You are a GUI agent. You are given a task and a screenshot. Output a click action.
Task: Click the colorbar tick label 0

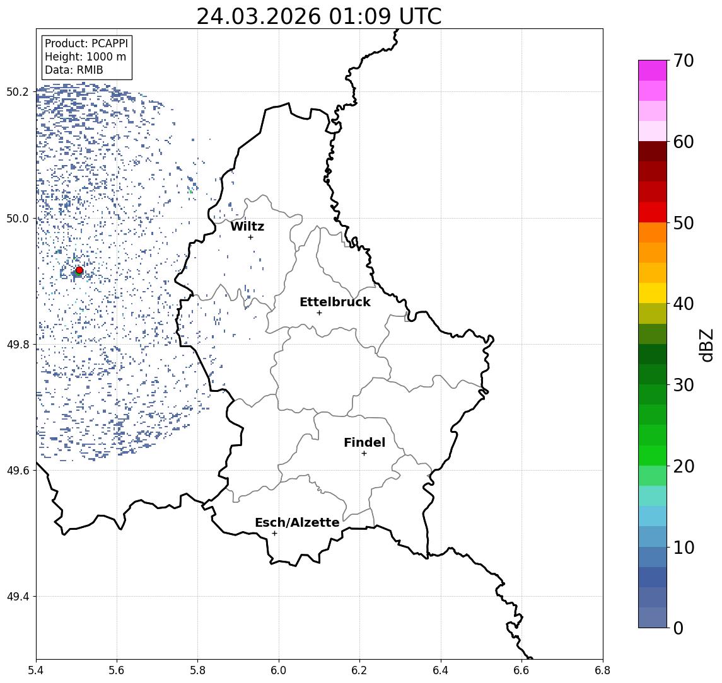pyautogui.click(x=678, y=628)
